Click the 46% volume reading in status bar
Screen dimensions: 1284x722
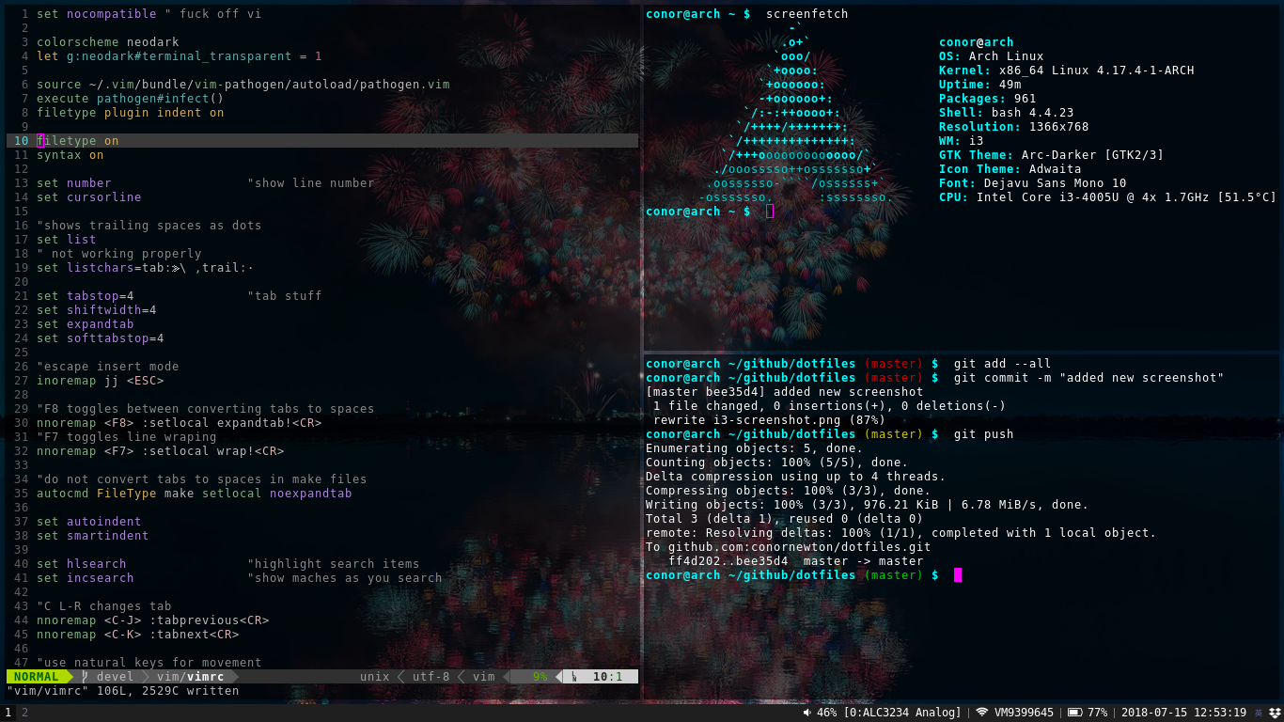click(826, 713)
